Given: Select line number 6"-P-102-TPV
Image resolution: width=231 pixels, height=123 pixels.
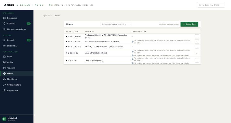Looking at the screenshot, I should [75, 36].
